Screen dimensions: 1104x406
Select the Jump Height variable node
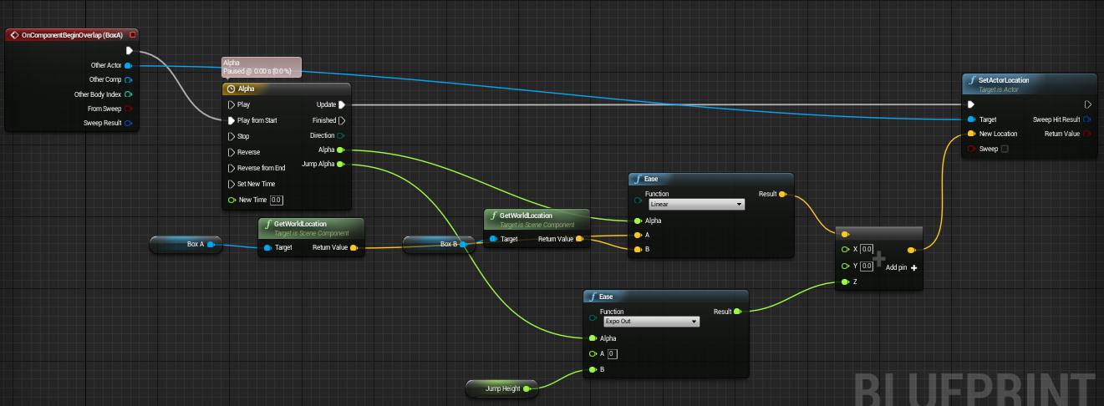[x=503, y=388]
